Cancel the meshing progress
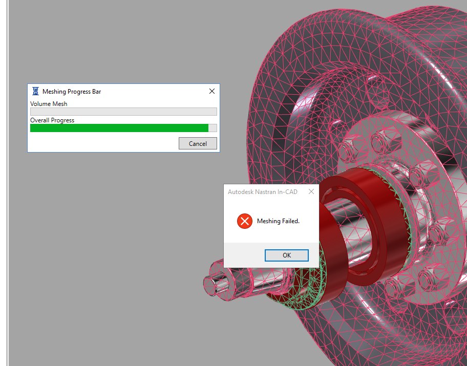 tap(198, 143)
